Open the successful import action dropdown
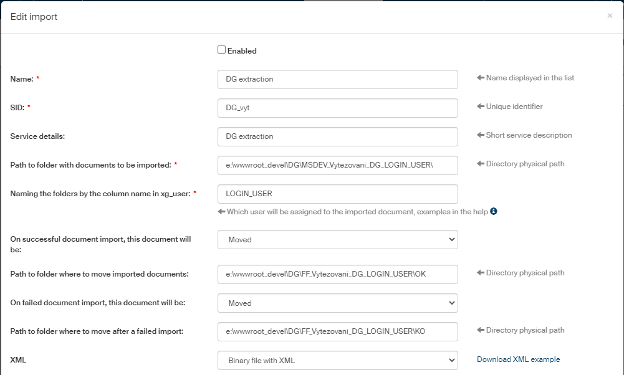 pyautogui.click(x=337, y=239)
